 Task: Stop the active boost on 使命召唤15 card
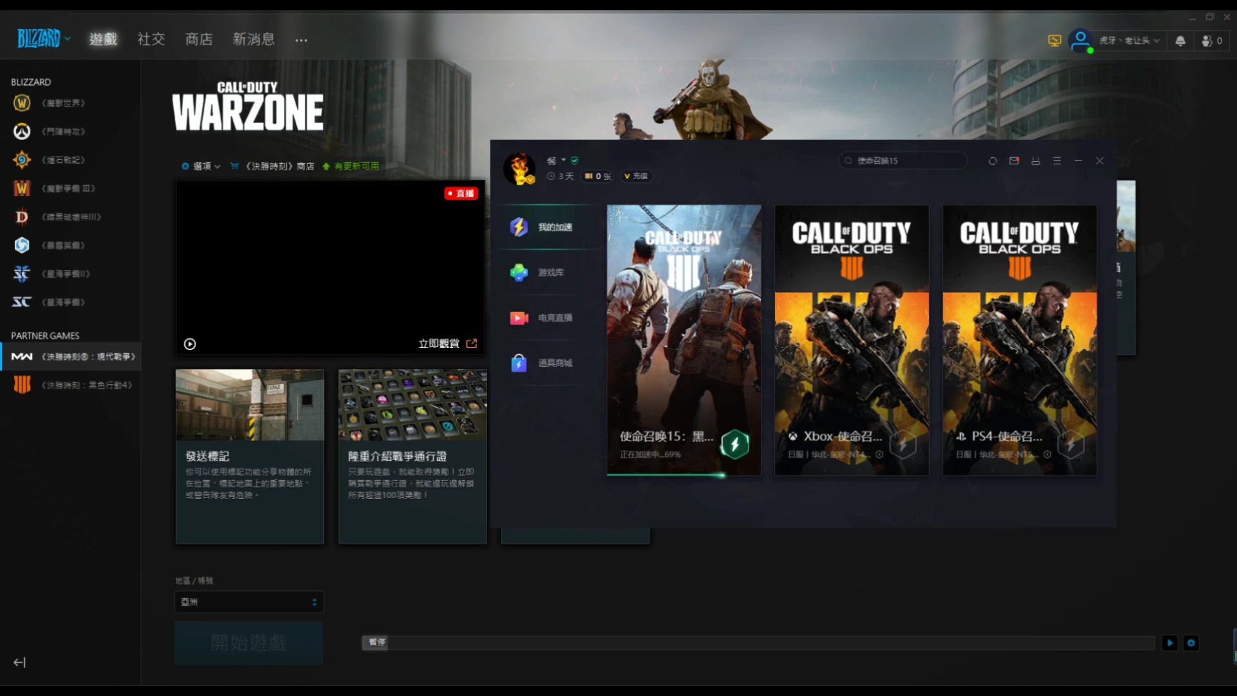tap(734, 444)
